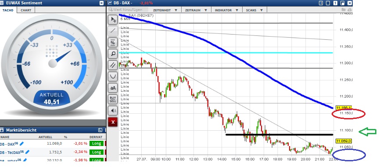Open the DB - TecDAX instrument link
383x167 pixels.
click(12, 152)
